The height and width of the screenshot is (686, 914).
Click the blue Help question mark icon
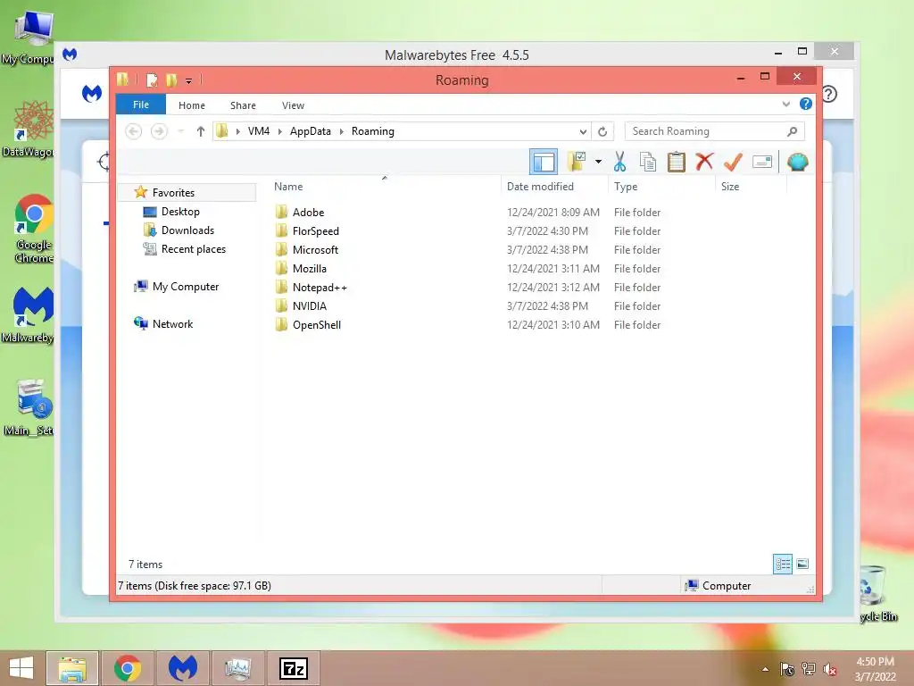806,104
